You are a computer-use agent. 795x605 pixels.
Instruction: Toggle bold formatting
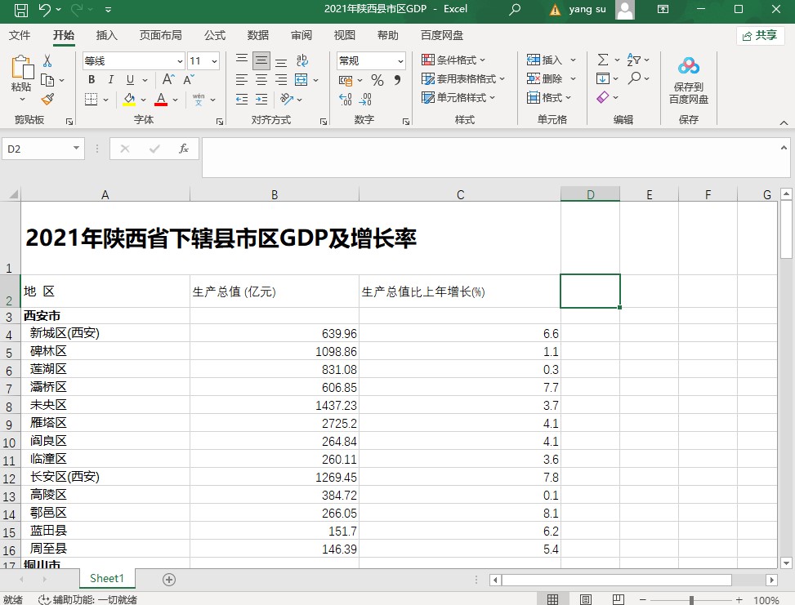[x=91, y=80]
